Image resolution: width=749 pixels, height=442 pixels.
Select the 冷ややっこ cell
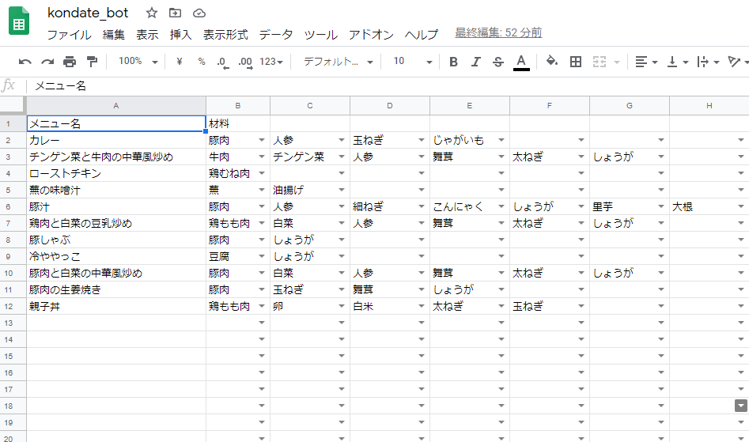tap(116, 256)
